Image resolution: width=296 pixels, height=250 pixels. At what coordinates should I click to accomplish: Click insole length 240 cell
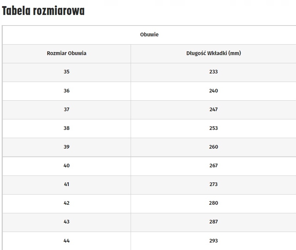(213, 91)
